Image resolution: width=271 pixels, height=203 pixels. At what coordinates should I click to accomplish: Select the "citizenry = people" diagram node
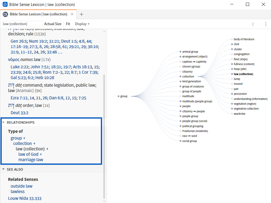180,111
